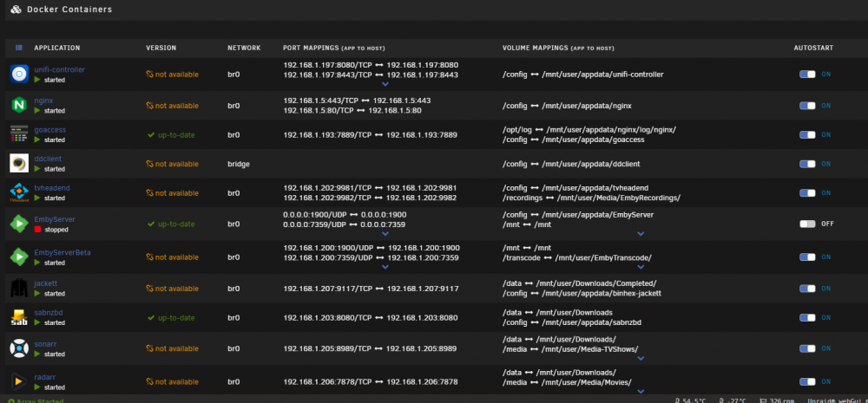868x403 pixels.
Task: Expand sonarr volume mappings chevron
Action: point(641,358)
